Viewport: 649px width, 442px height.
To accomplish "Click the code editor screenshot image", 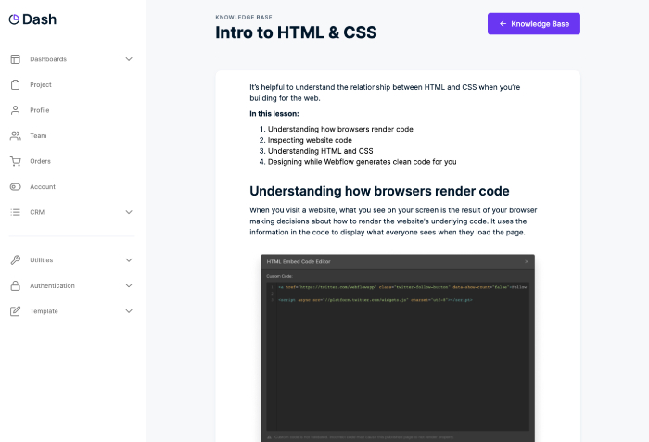I will [398, 348].
